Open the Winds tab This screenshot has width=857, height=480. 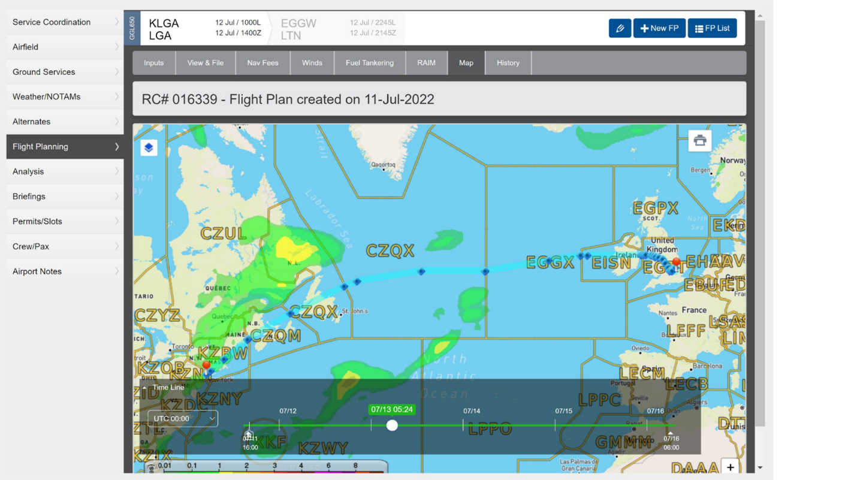tap(312, 63)
